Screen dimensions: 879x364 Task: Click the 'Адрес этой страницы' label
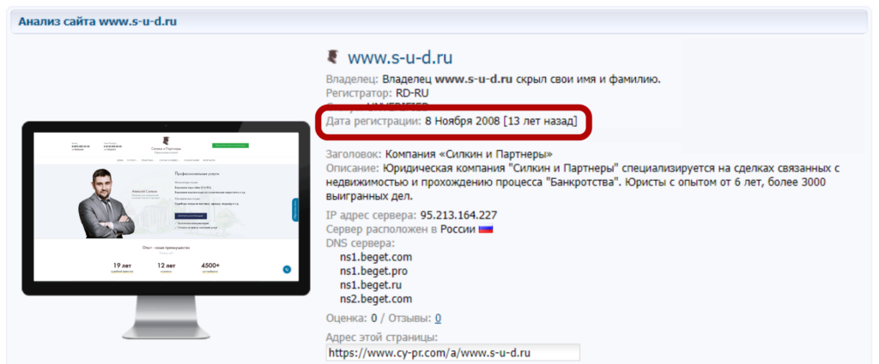coord(382,337)
